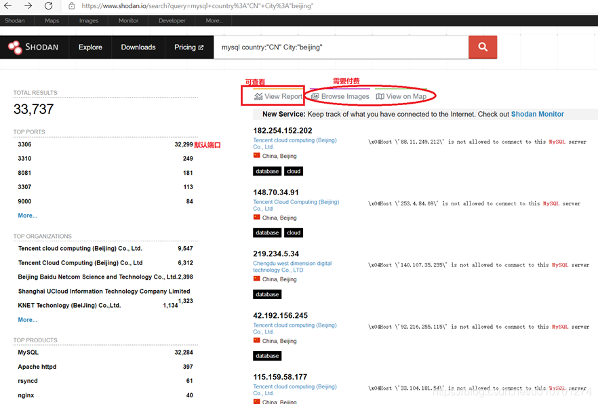The height and width of the screenshot is (404, 598).
Task: Open the View Report chart icon
Action: pos(258,96)
